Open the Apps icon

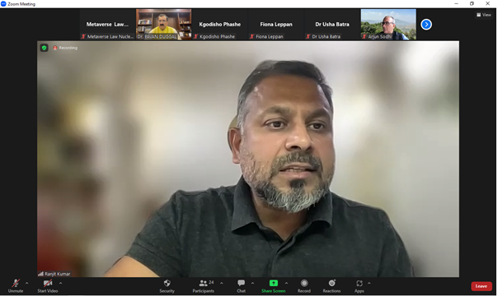click(359, 283)
